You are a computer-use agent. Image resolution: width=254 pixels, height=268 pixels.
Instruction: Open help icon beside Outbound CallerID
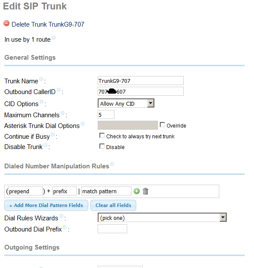[x=59, y=90]
